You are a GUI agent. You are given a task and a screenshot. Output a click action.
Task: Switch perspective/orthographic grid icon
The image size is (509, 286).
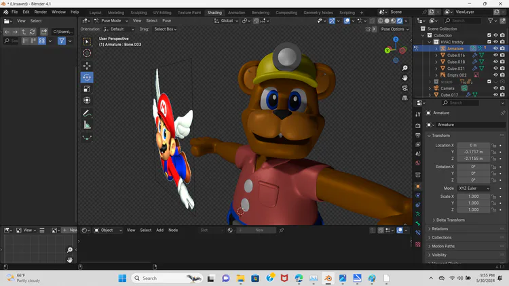coord(404,98)
